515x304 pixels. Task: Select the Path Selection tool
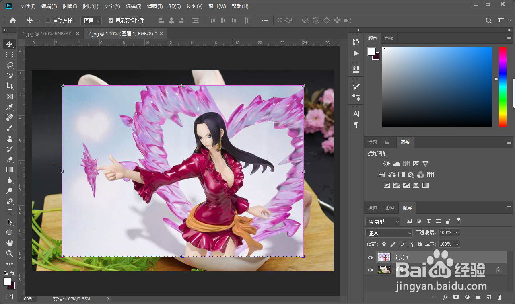click(10, 222)
